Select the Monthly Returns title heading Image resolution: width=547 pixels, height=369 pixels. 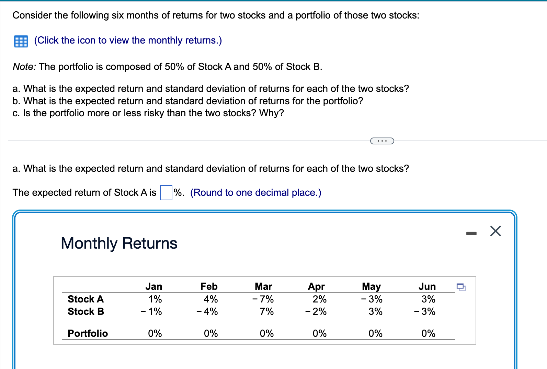(x=118, y=243)
